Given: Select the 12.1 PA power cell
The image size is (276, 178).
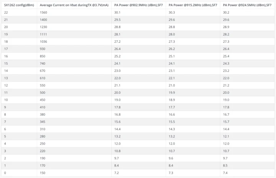Looking at the screenshot, I should 226,136.
